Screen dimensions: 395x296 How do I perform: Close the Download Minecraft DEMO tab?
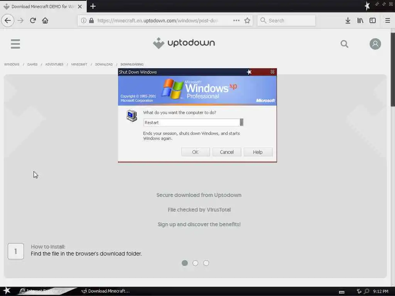[x=80, y=7]
